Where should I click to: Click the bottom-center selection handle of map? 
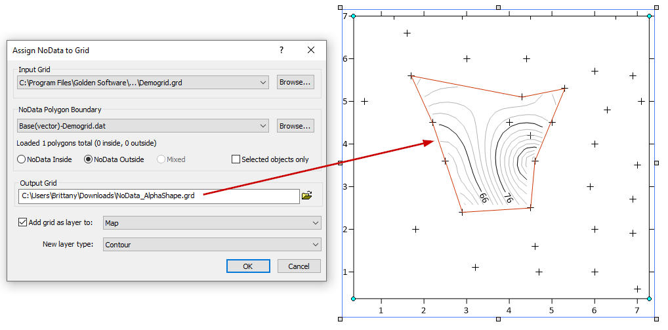click(x=499, y=319)
